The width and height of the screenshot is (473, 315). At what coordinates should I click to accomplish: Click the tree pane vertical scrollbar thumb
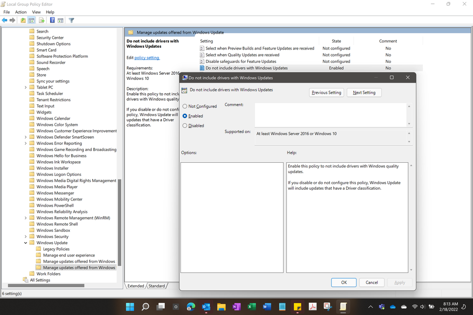click(x=119, y=222)
